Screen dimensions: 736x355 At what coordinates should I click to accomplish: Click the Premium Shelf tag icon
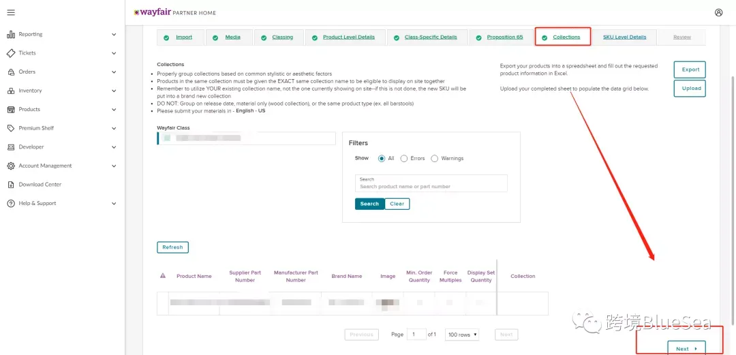click(11, 128)
